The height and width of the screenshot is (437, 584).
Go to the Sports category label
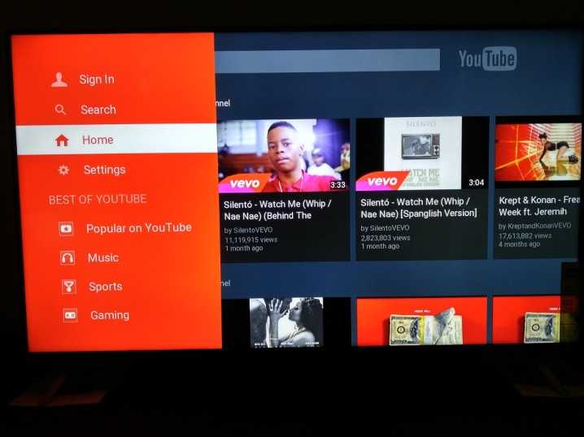pyautogui.click(x=106, y=287)
